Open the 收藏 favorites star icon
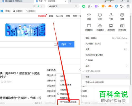The height and width of the screenshot is (106, 132). [x=89, y=15]
